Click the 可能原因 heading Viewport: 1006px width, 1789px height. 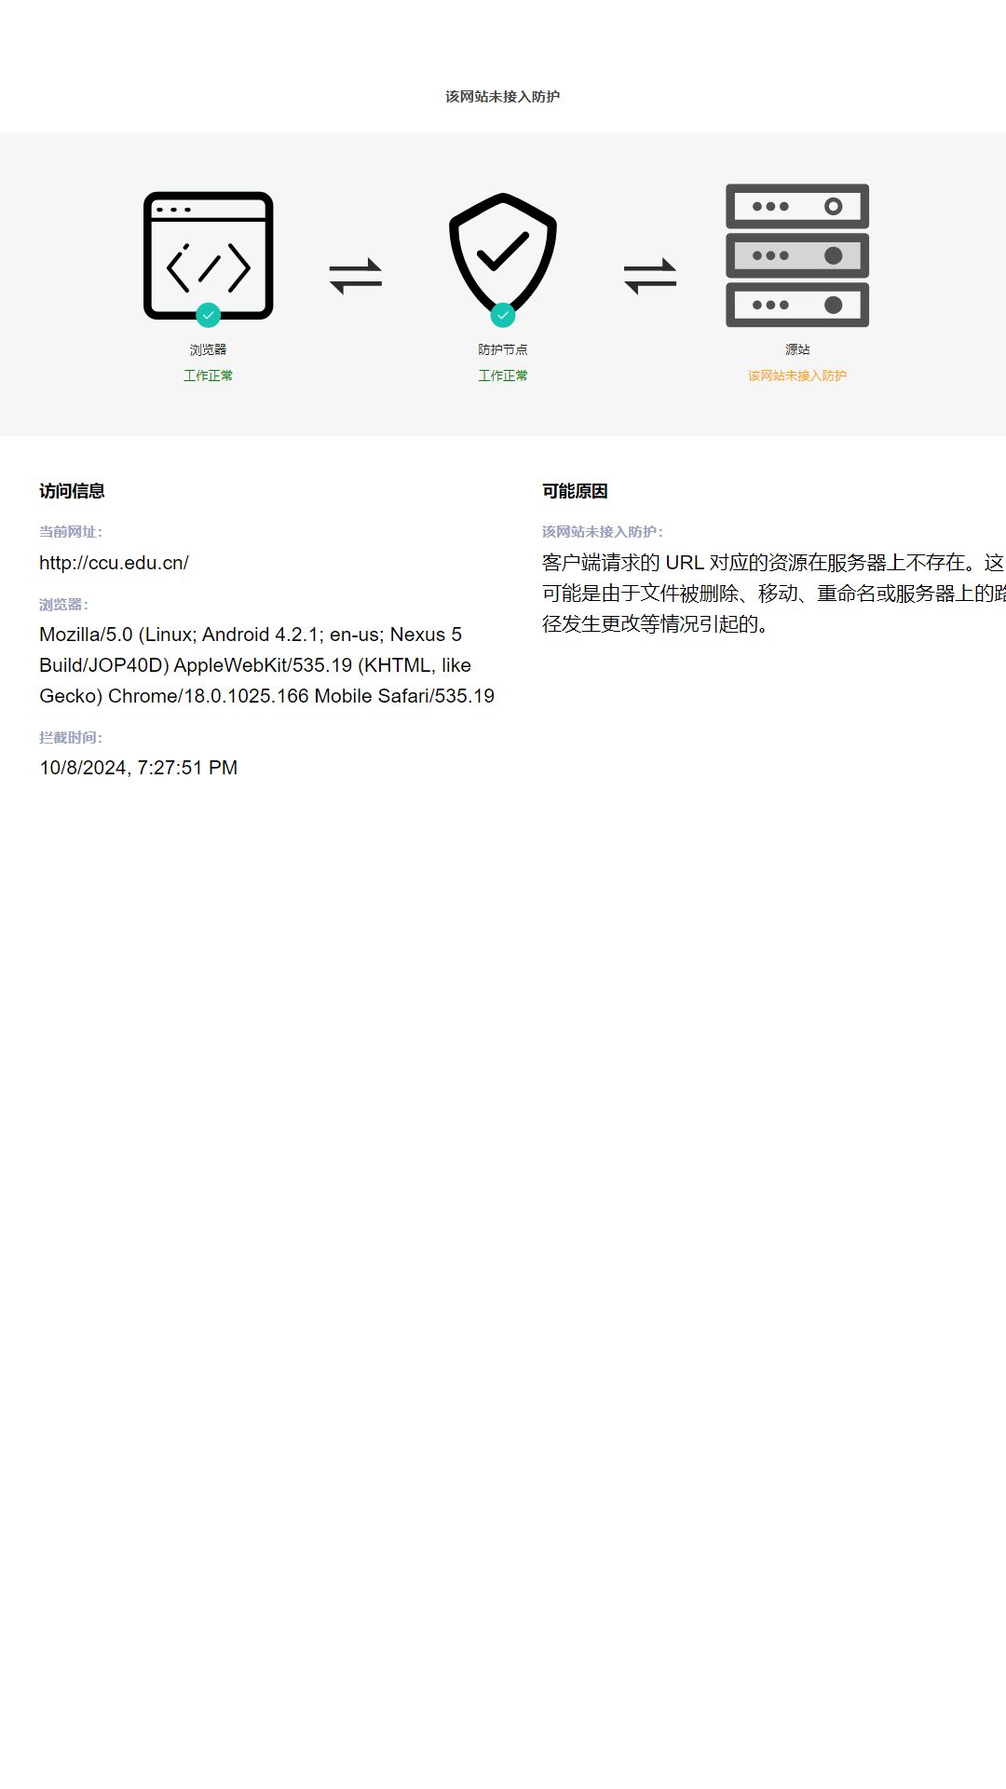click(x=575, y=491)
